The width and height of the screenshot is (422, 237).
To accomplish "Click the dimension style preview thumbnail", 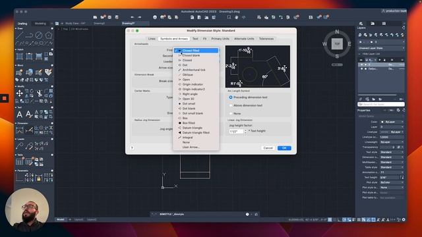I will [258, 66].
